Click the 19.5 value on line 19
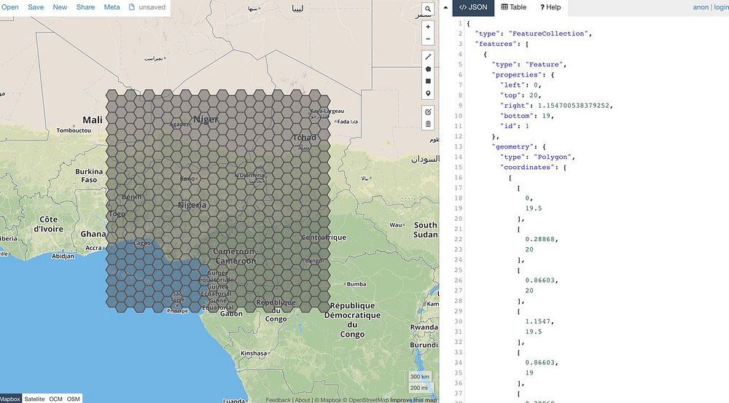The image size is (729, 403). pos(534,208)
